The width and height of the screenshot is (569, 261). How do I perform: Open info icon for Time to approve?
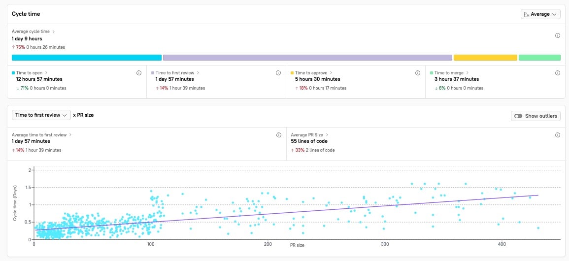(x=418, y=73)
